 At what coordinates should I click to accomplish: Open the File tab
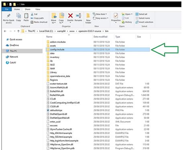coord(7,9)
